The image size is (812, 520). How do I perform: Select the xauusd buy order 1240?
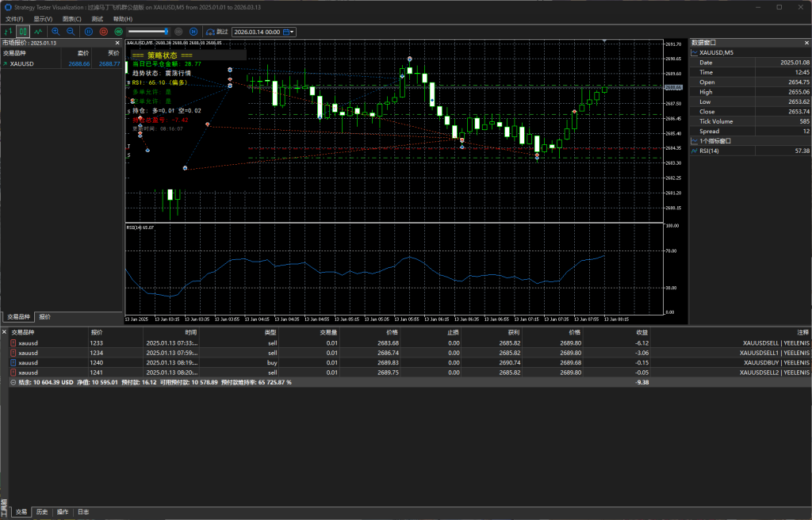coord(29,362)
